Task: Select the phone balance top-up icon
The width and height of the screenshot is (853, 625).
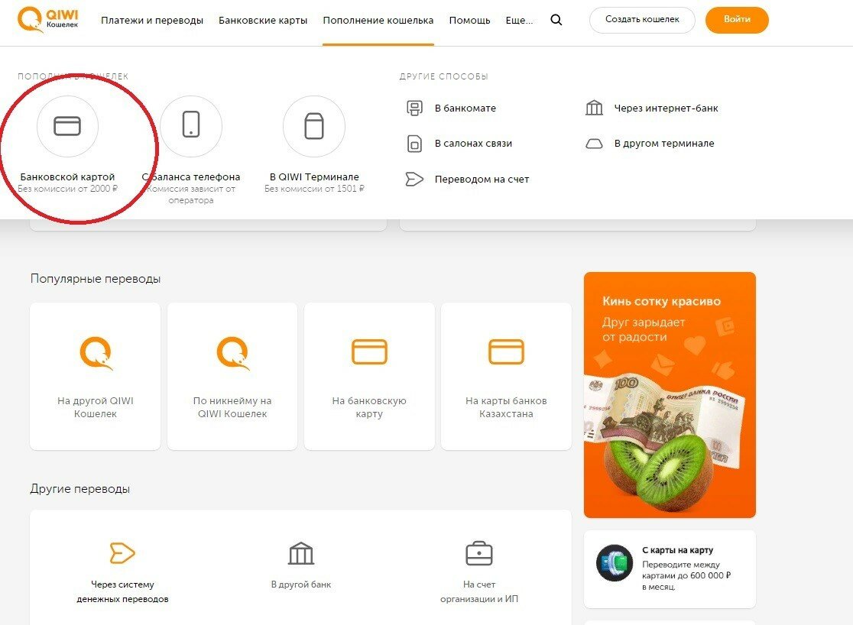Action: (191, 127)
